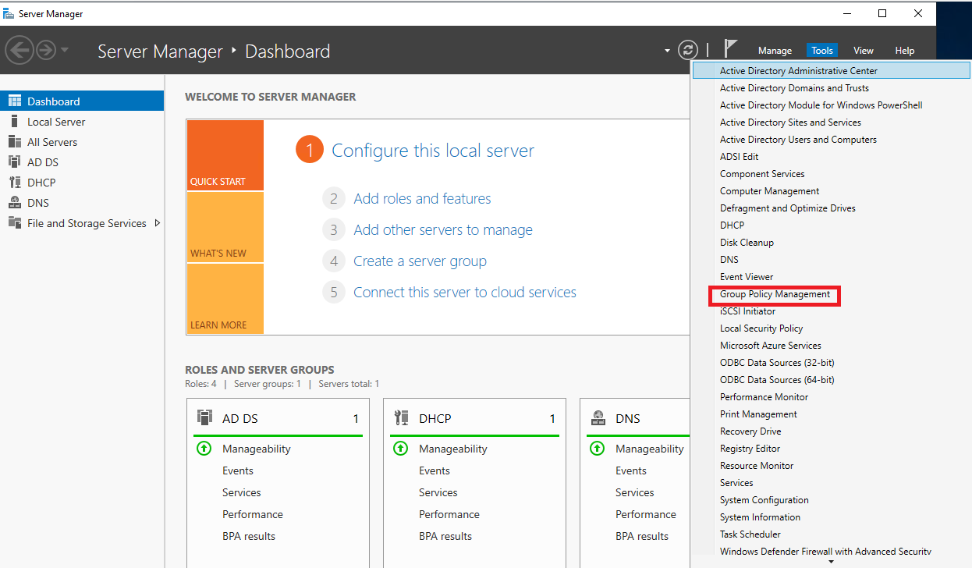
Task: Open the Notifications flag icon
Action: [730, 48]
